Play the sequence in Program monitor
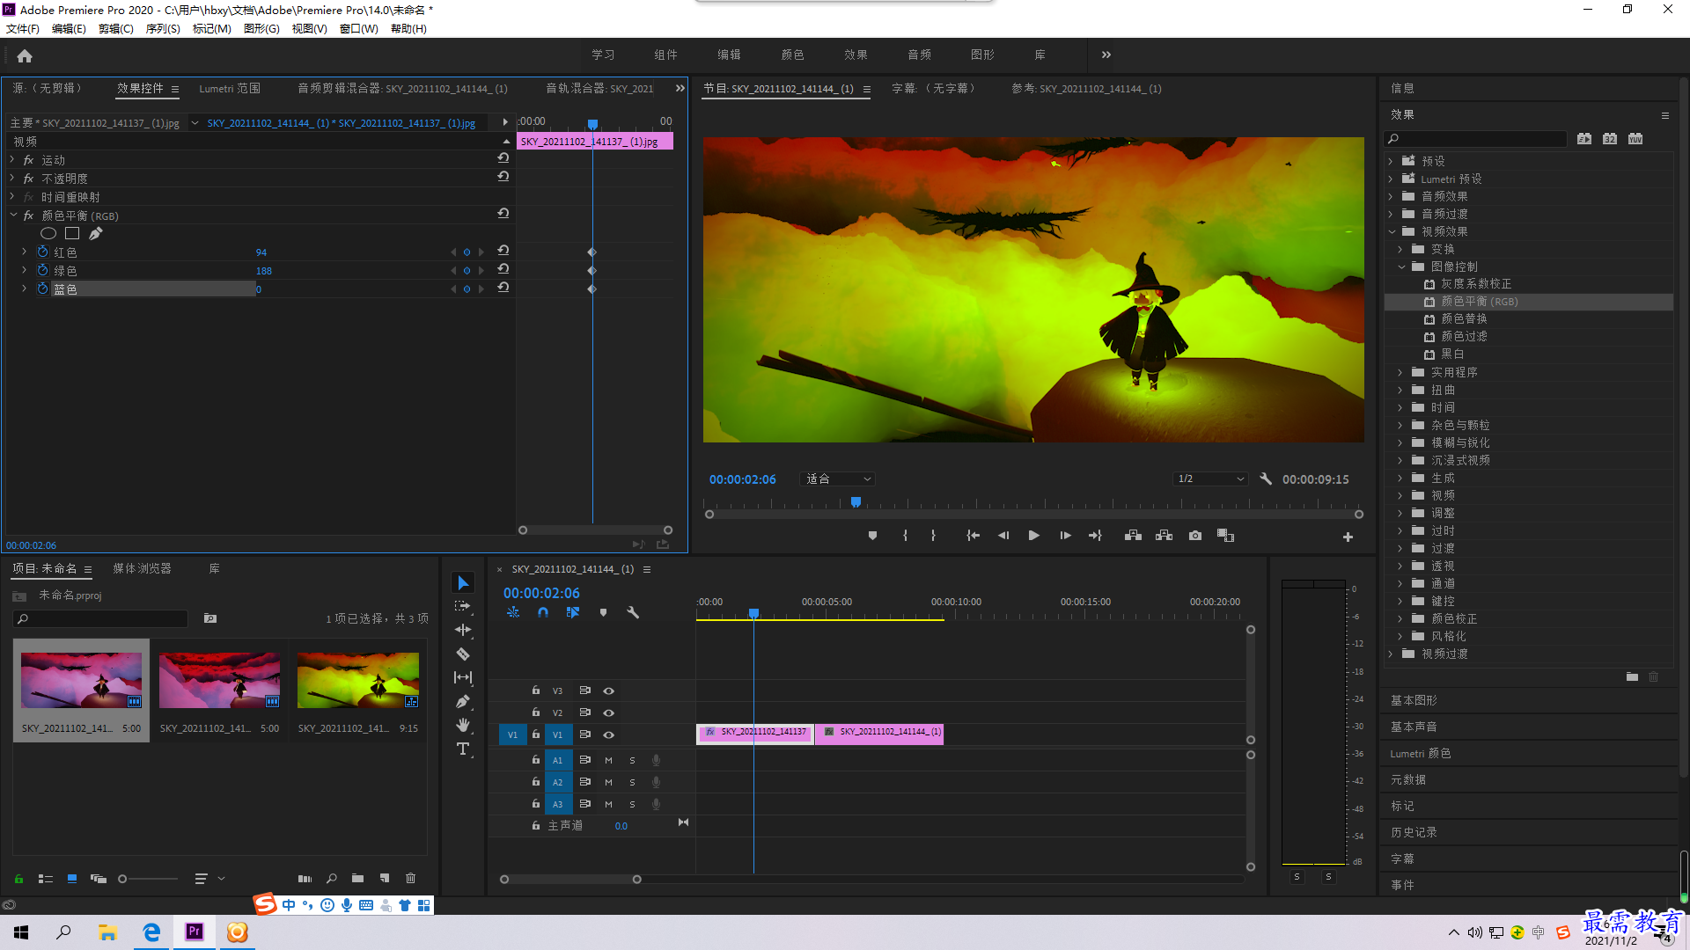 pos(1034,536)
